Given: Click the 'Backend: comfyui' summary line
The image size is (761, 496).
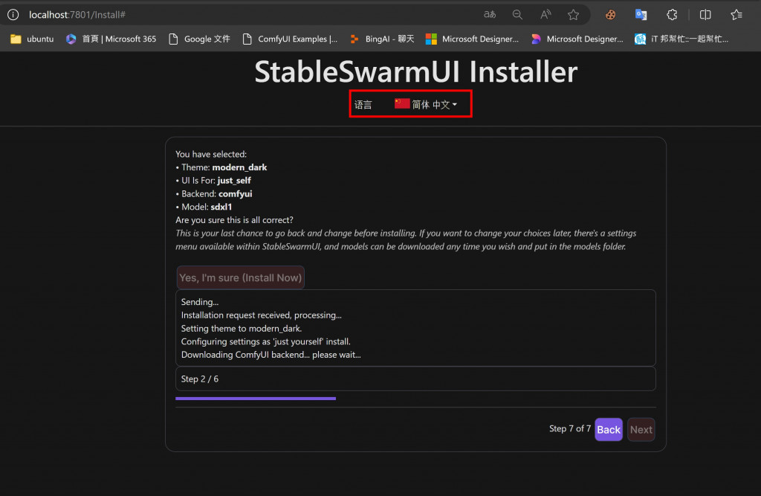Looking at the screenshot, I should coord(214,193).
